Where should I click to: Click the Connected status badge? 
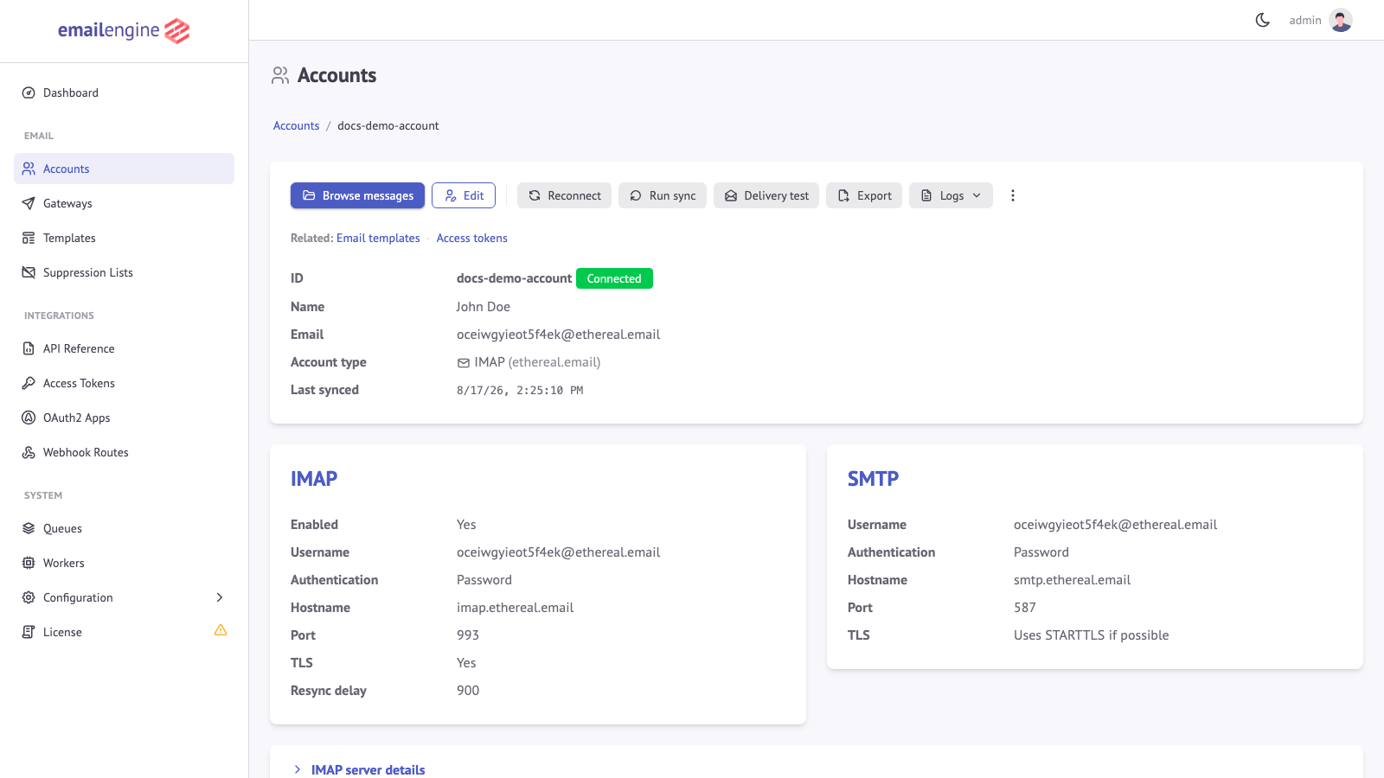coord(614,278)
